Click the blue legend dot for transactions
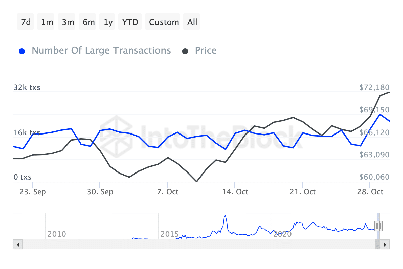The height and width of the screenshot is (269, 403). point(22,51)
